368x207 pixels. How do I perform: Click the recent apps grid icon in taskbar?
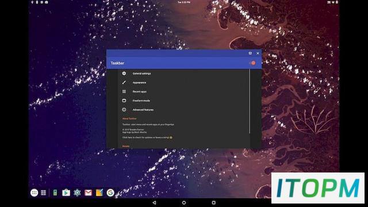click(x=44, y=193)
